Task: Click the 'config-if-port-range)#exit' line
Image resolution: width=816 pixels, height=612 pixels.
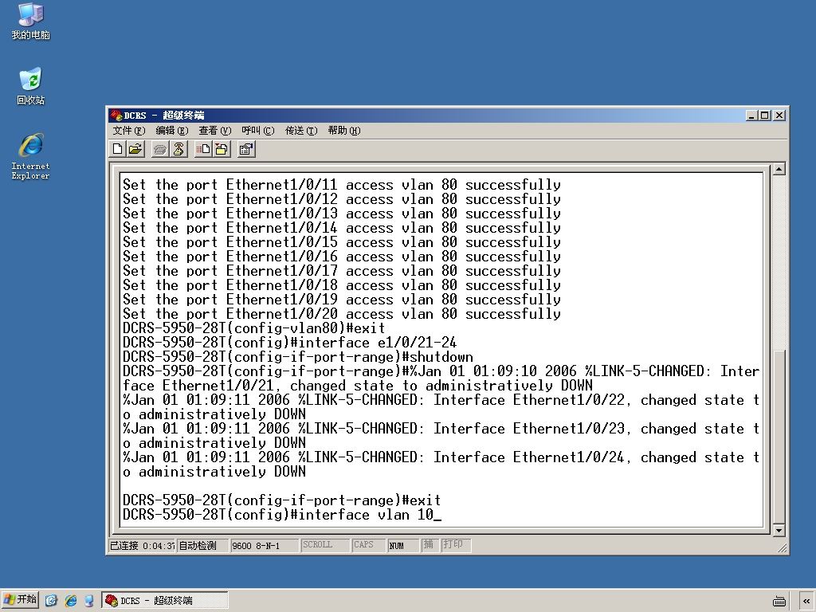Action: (x=281, y=500)
